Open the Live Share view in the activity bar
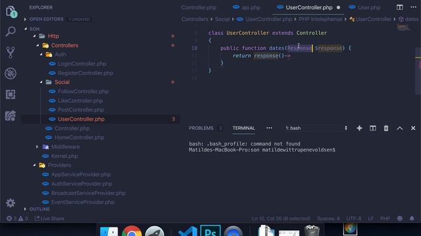421x236 pixels. click(11, 115)
